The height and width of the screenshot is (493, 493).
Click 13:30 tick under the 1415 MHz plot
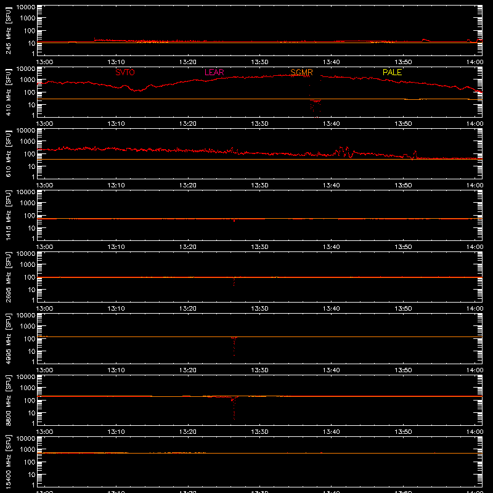[259, 247]
